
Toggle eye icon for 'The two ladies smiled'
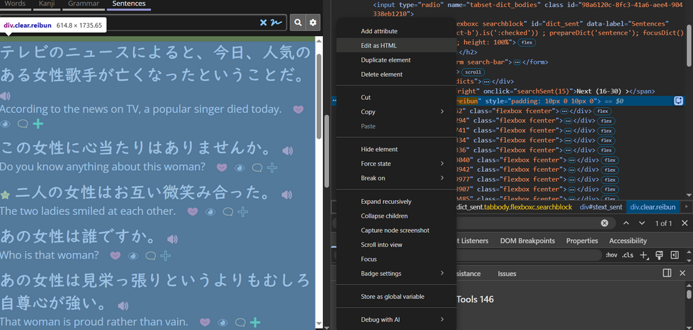(x=211, y=211)
